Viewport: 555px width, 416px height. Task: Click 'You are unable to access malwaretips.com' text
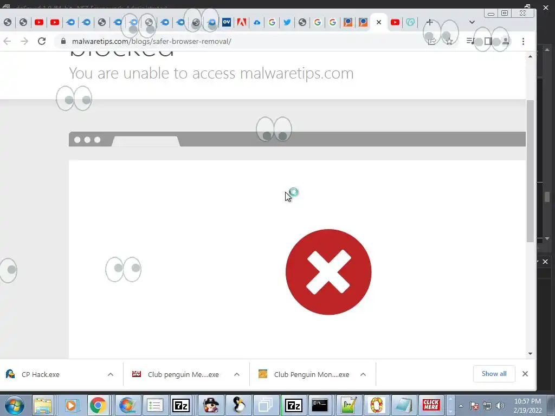tap(211, 73)
